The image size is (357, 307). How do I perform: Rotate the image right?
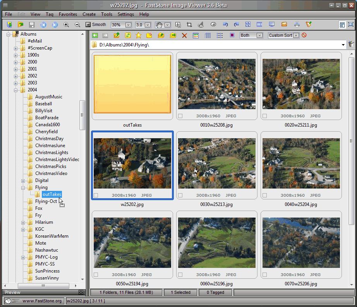point(237,24)
